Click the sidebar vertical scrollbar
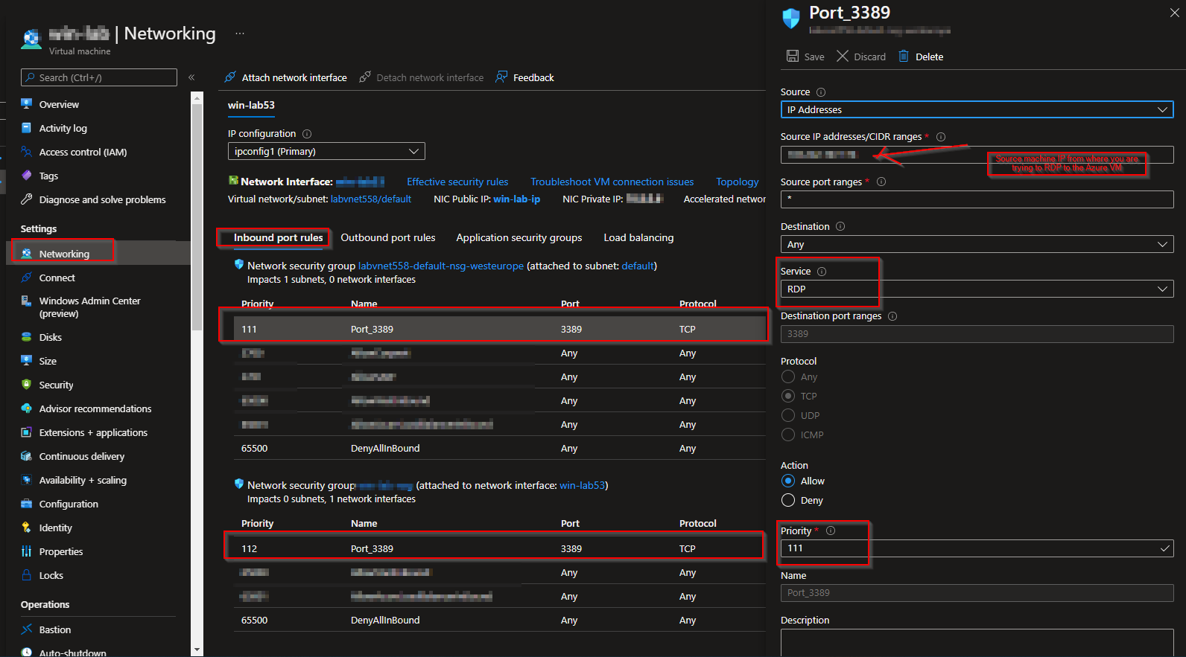 197,216
